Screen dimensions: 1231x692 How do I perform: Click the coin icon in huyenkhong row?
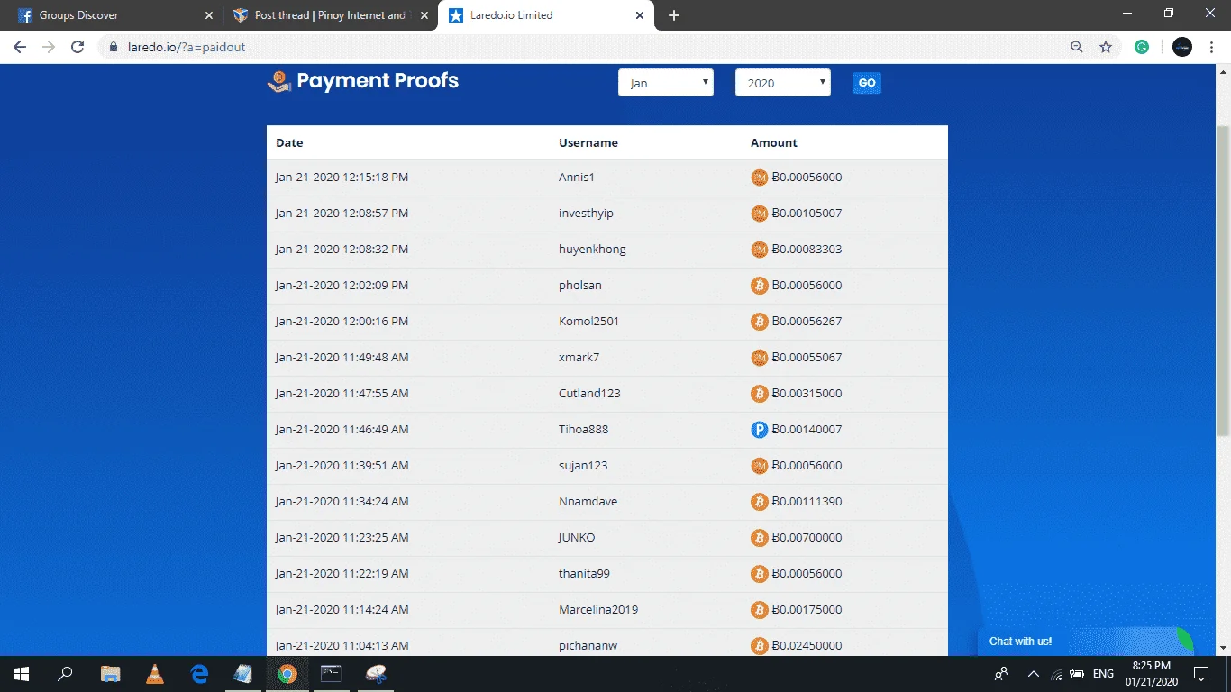coord(760,250)
